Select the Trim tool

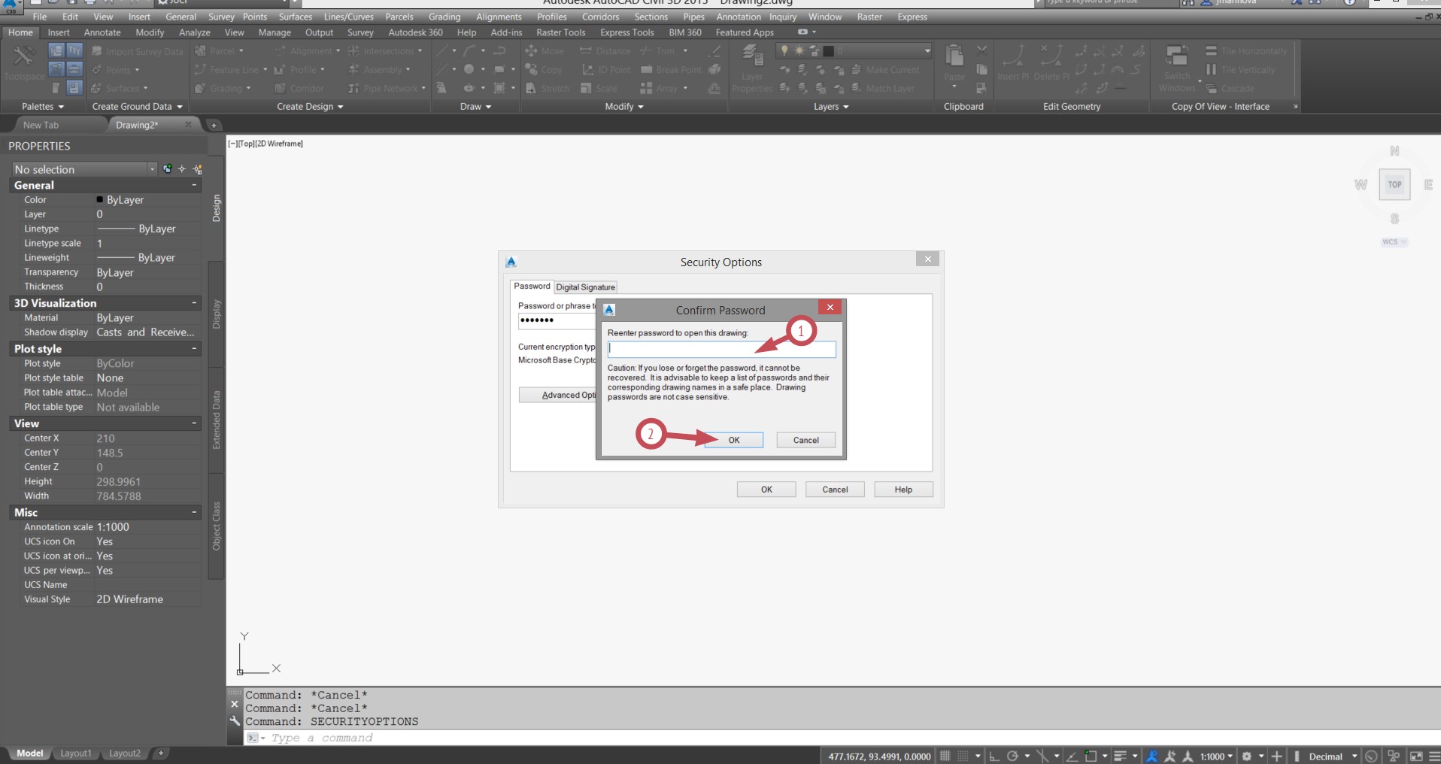click(x=657, y=51)
